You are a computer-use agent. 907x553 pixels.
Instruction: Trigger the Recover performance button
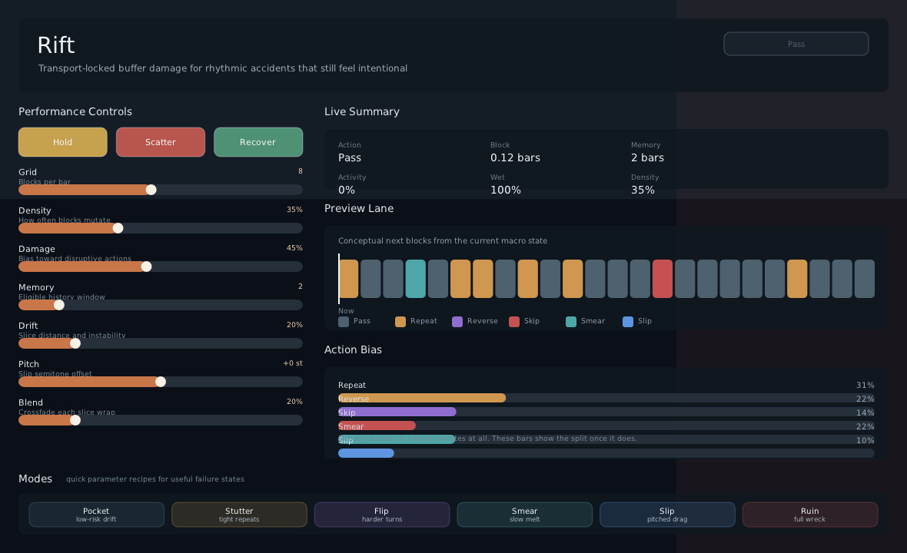tap(258, 142)
